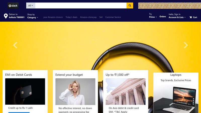Open Amazon-clone.pay link
This screenshot has height=113, width=201.
pyautogui.click(x=88, y=17)
